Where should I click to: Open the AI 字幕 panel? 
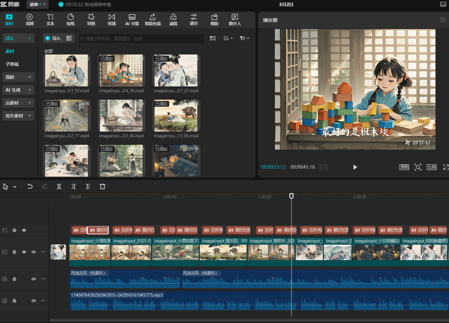click(x=132, y=19)
